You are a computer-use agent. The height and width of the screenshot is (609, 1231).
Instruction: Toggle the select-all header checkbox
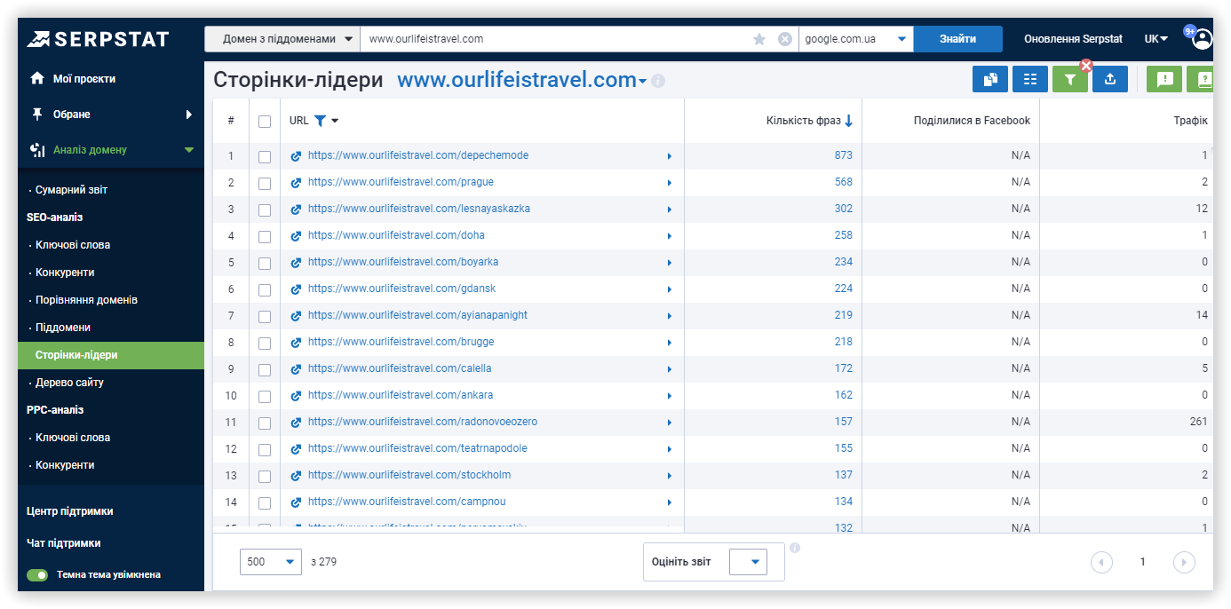click(265, 122)
